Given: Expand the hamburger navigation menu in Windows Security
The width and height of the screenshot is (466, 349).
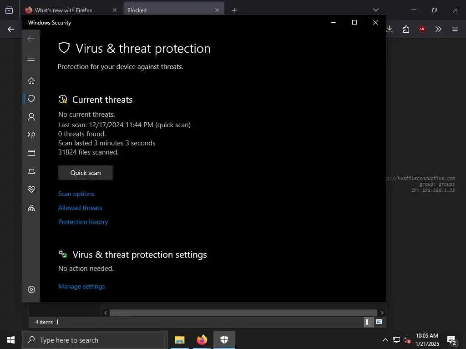Looking at the screenshot, I should [31, 59].
